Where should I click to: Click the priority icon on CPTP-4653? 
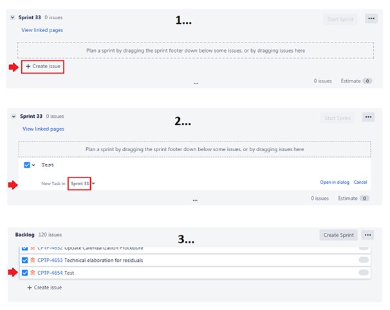(33, 260)
